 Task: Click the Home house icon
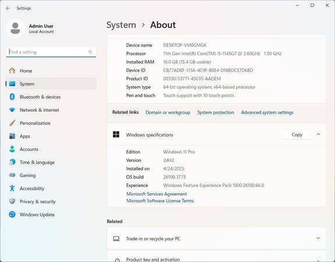point(12,70)
